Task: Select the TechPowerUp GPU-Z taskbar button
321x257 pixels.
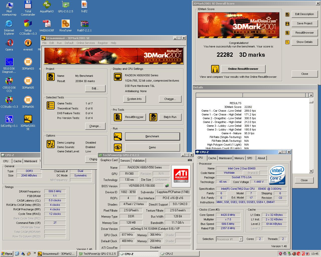Action: click(98, 254)
